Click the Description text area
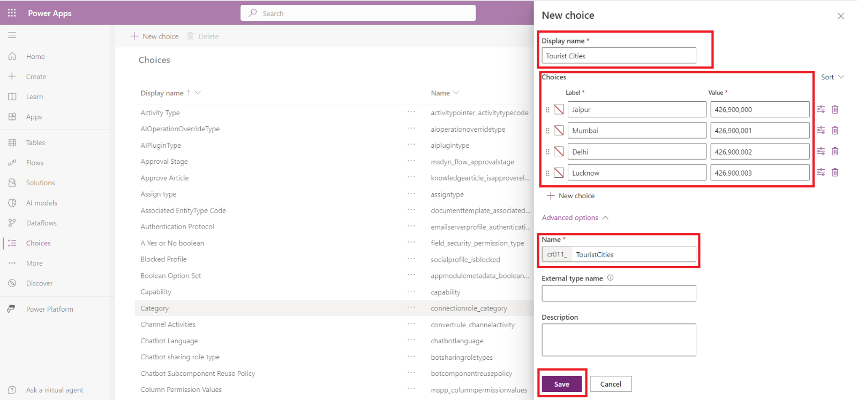This screenshot has width=857, height=400. tap(619, 339)
